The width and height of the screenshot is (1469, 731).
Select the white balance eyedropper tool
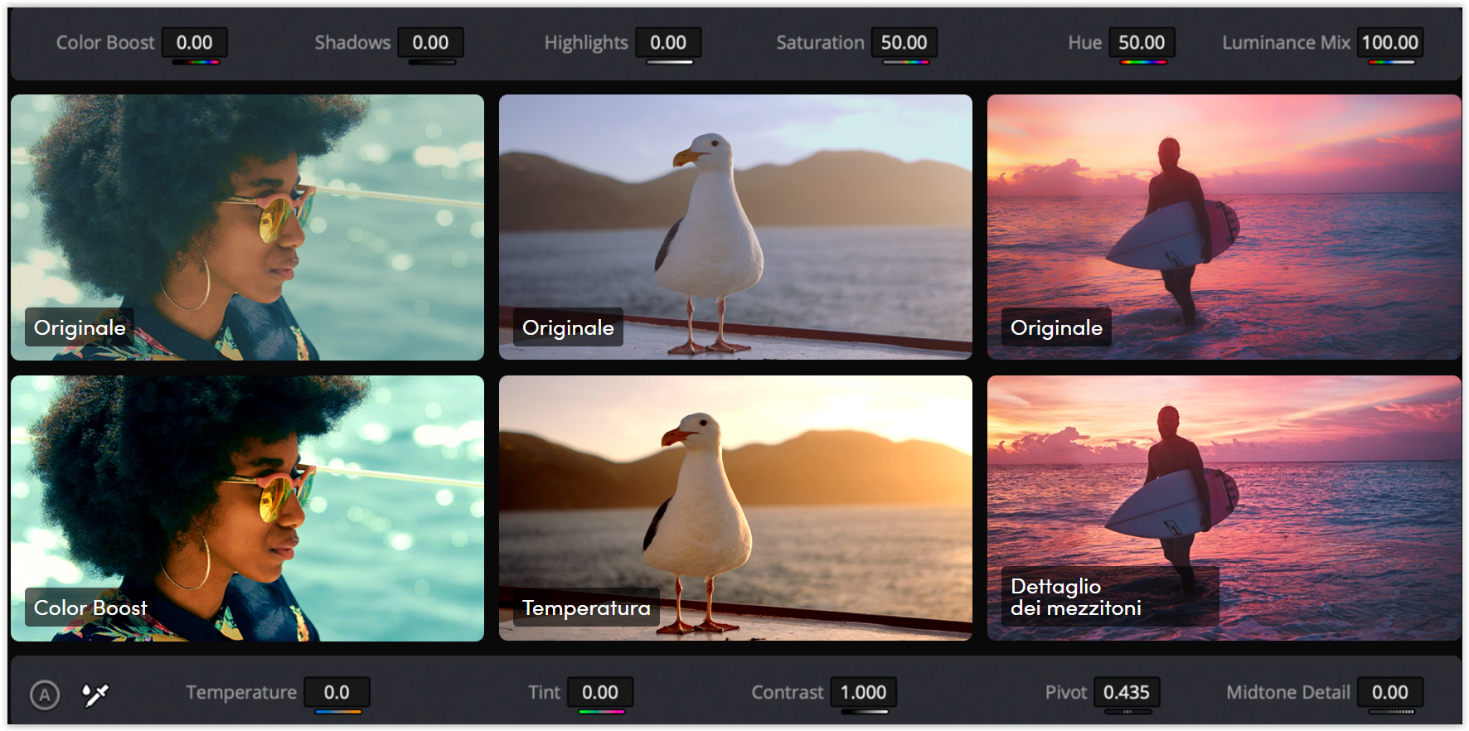click(x=95, y=695)
